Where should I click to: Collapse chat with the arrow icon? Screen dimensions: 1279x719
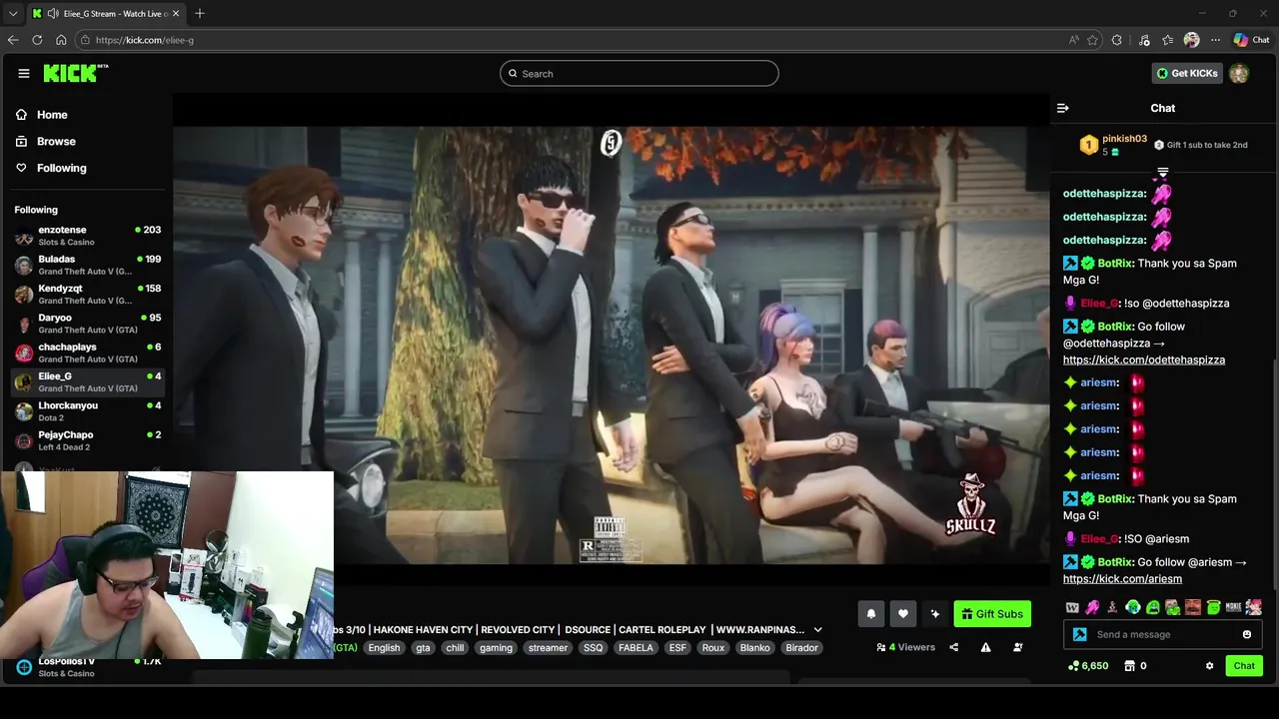click(1063, 108)
